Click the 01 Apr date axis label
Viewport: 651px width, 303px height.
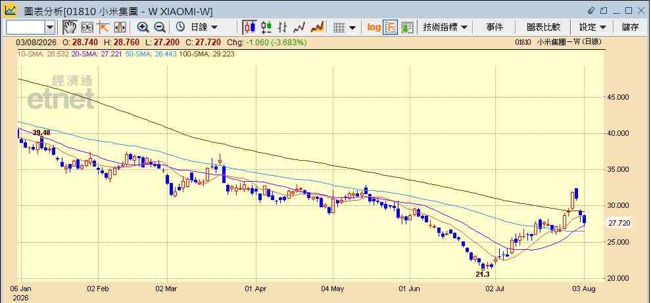[x=256, y=289]
